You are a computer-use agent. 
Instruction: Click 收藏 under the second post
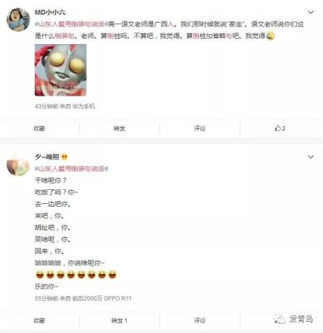click(39, 321)
